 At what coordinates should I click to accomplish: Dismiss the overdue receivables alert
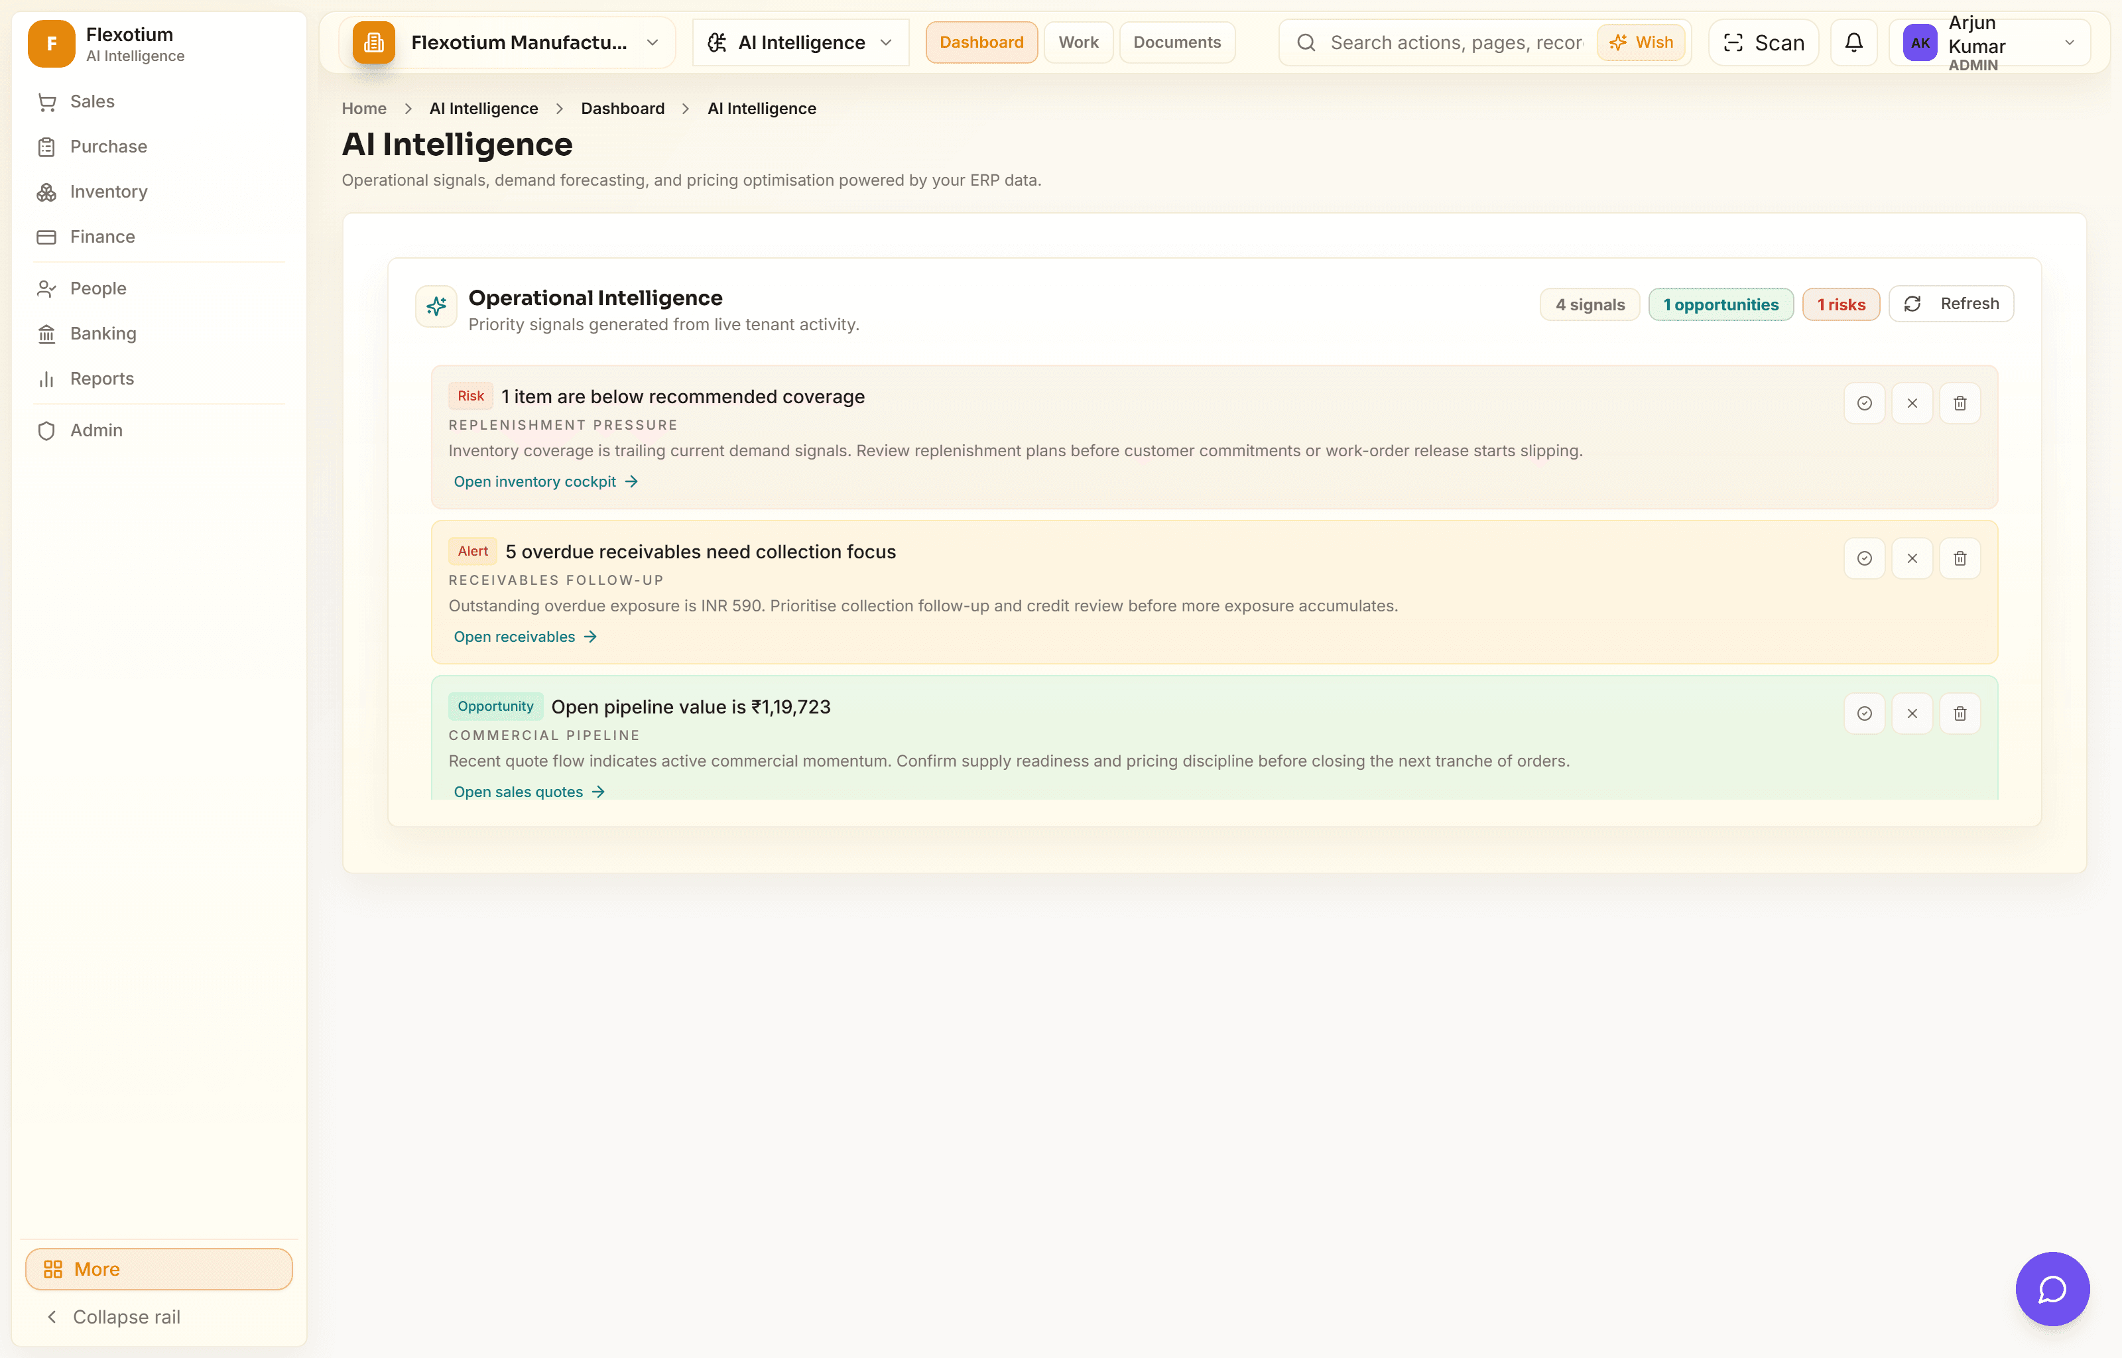coord(1912,558)
